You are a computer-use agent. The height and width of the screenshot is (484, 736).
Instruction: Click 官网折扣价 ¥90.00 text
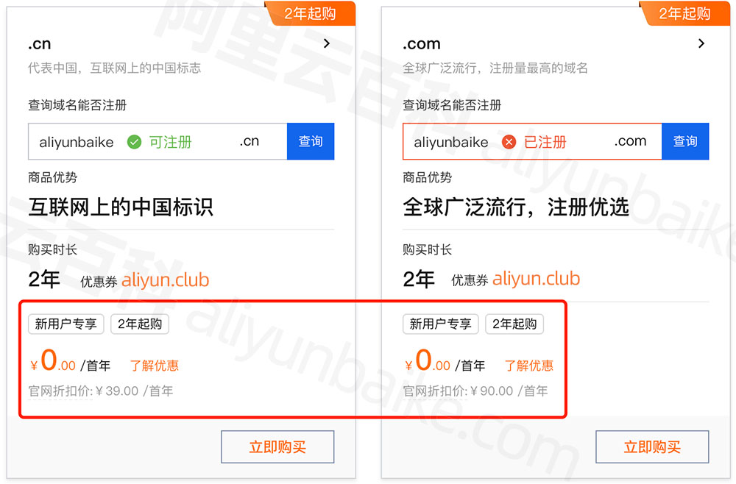[x=475, y=391]
